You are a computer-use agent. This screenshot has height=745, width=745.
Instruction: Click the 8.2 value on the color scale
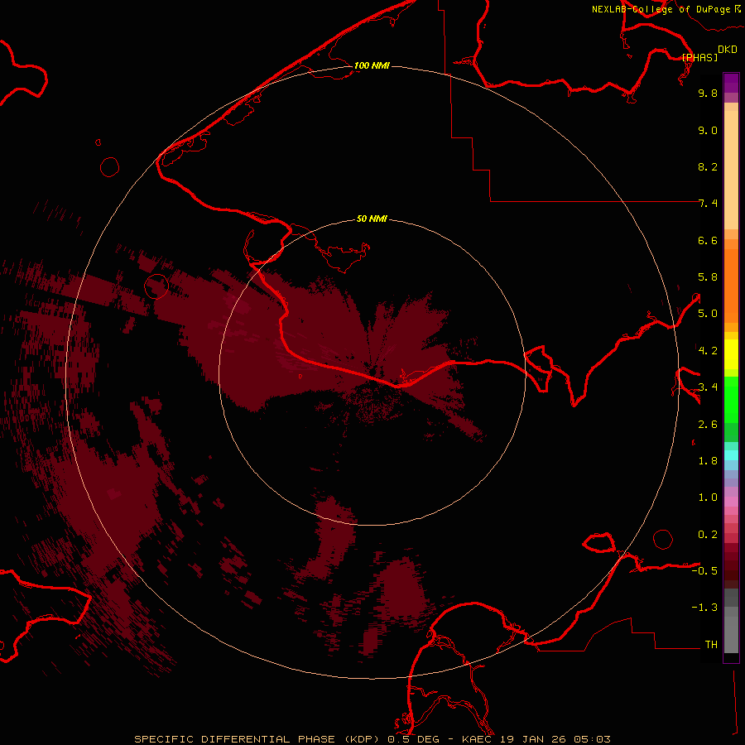click(x=708, y=166)
